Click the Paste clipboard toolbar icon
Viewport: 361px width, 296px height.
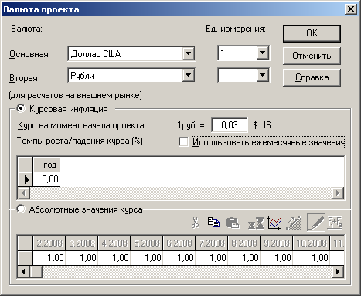(233, 223)
